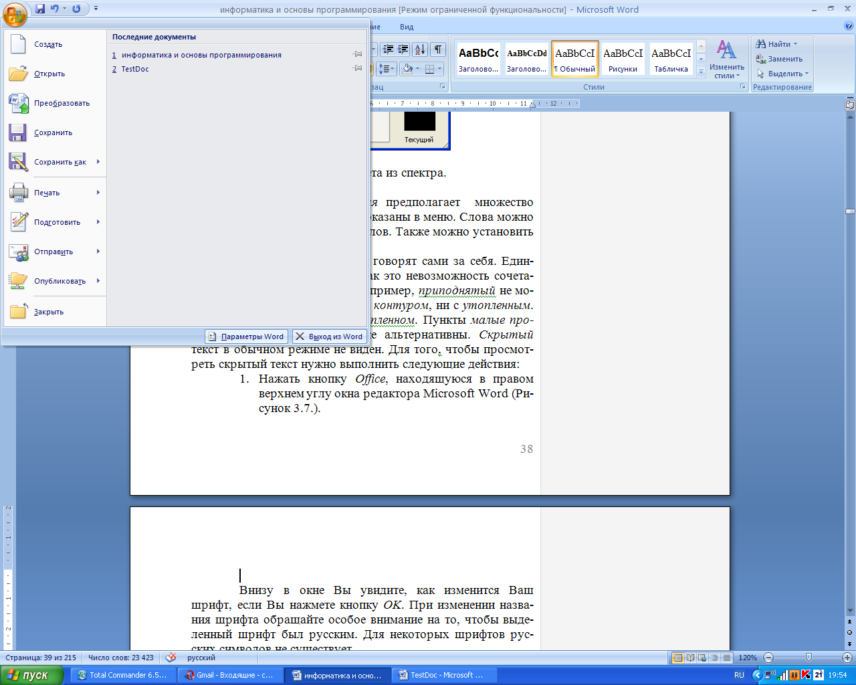Viewport: 856px width, 685px height.
Task: Toggle show paragraph marks (¶)
Action: tap(438, 50)
